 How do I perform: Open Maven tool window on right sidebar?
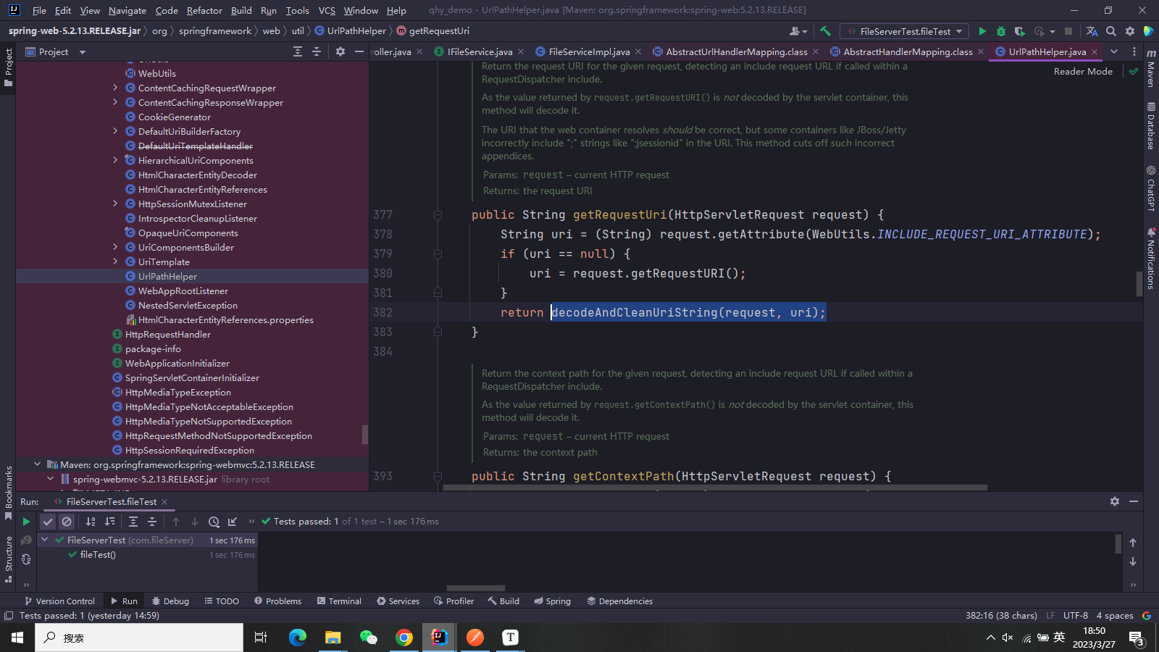coord(1151,68)
